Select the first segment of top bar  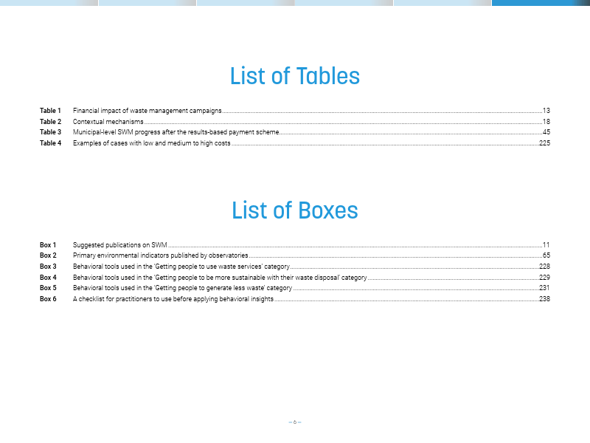pyautogui.click(x=49, y=2)
